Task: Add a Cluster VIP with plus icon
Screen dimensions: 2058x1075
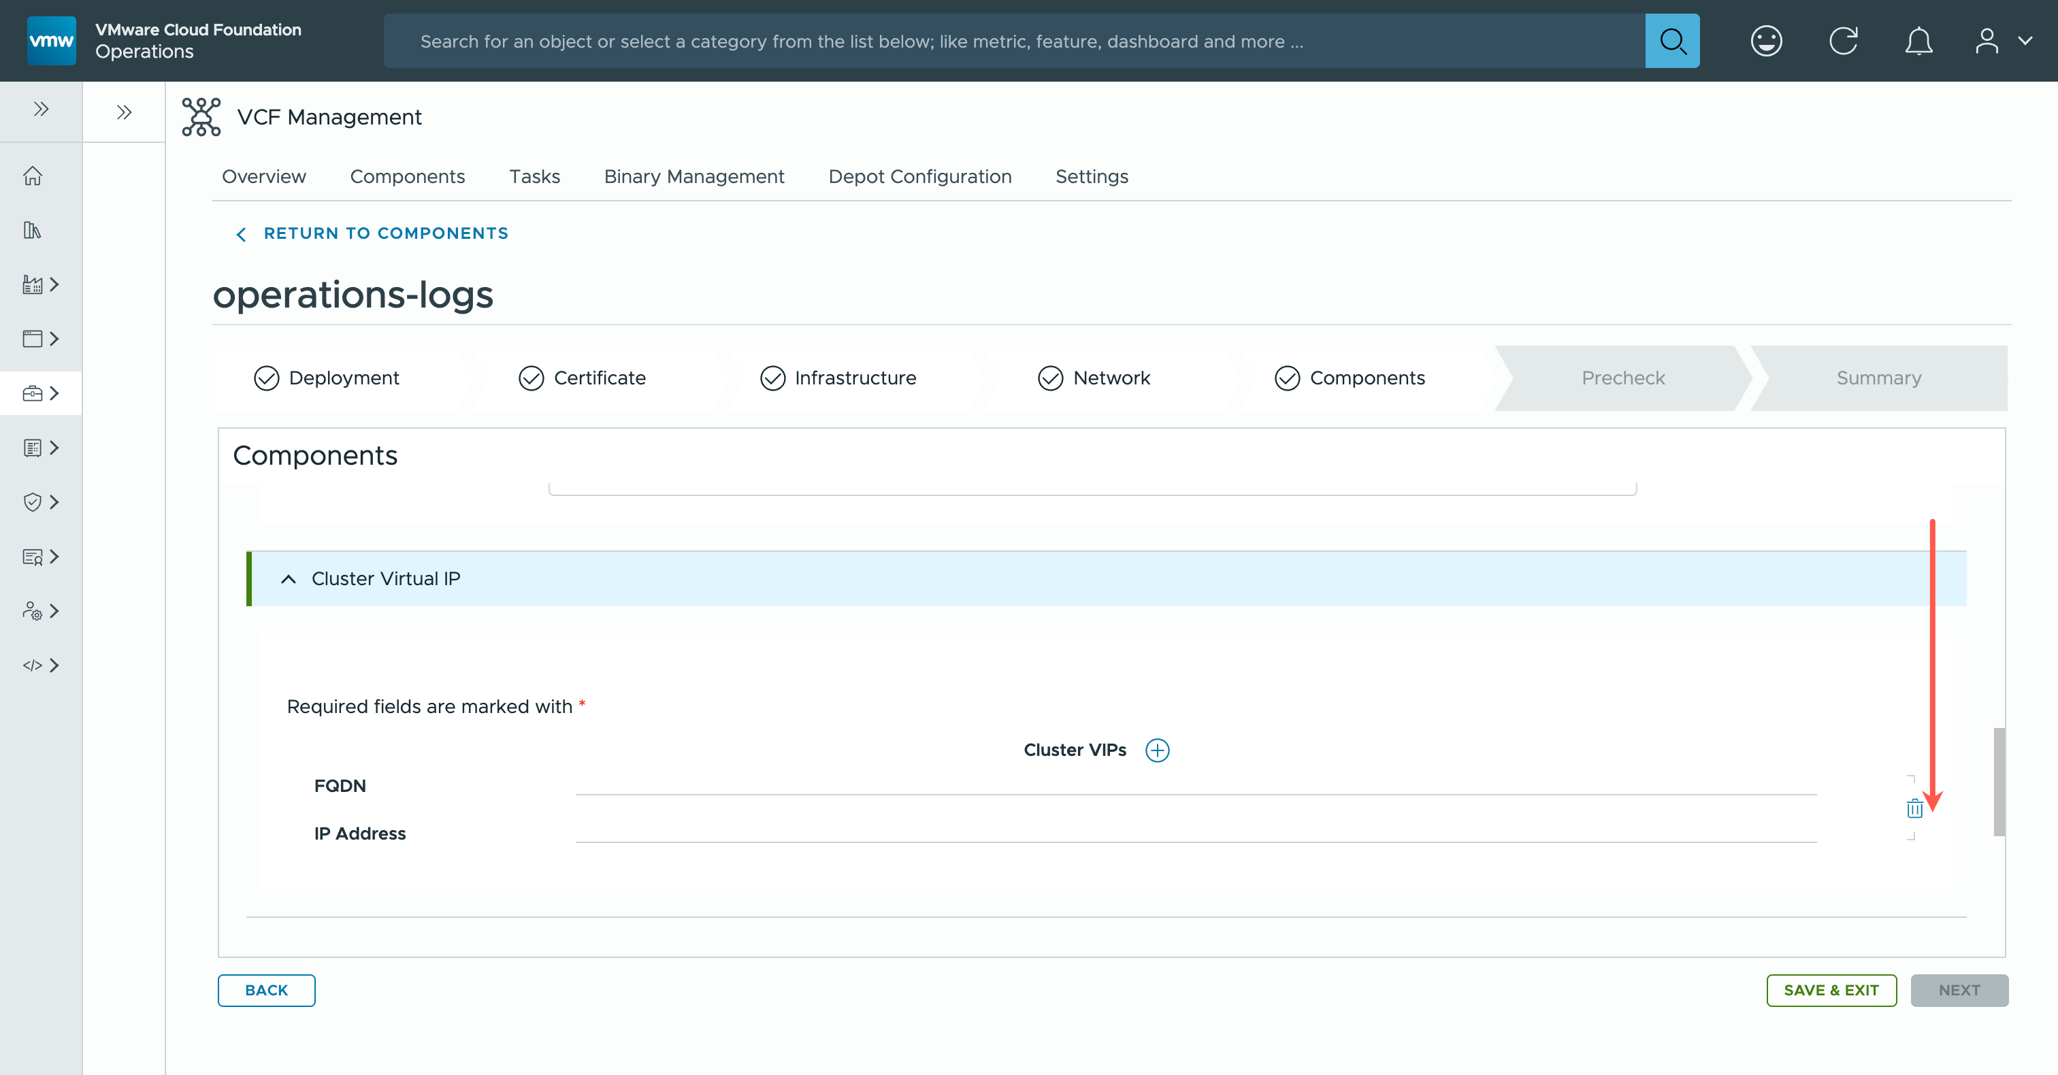Action: pyautogui.click(x=1157, y=750)
